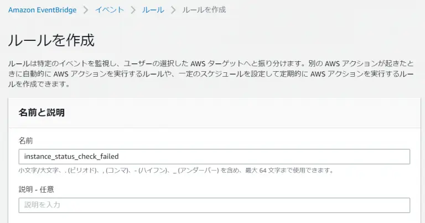Click the 名前 field label

pyautogui.click(x=26, y=141)
